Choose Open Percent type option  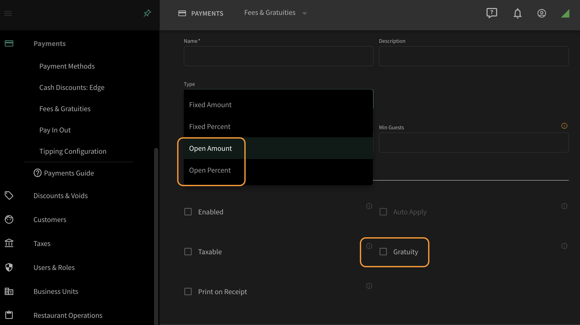tap(278, 170)
